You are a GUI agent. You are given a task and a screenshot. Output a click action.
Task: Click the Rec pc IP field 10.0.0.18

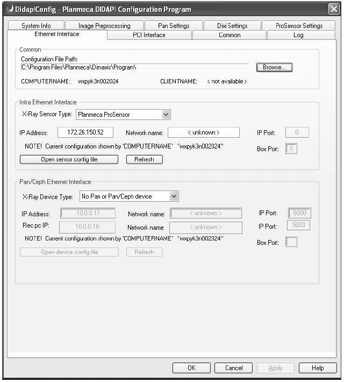88,227
